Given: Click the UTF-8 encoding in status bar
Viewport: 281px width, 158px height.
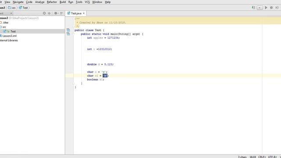Looking at the screenshot, I should 272,157.
